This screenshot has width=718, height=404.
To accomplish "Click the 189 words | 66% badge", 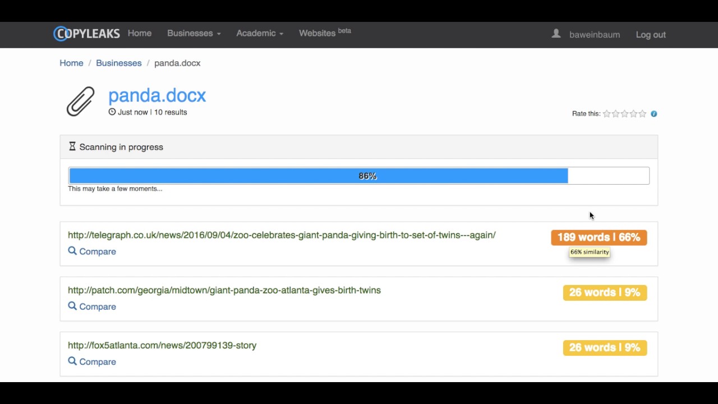I will pyautogui.click(x=599, y=237).
